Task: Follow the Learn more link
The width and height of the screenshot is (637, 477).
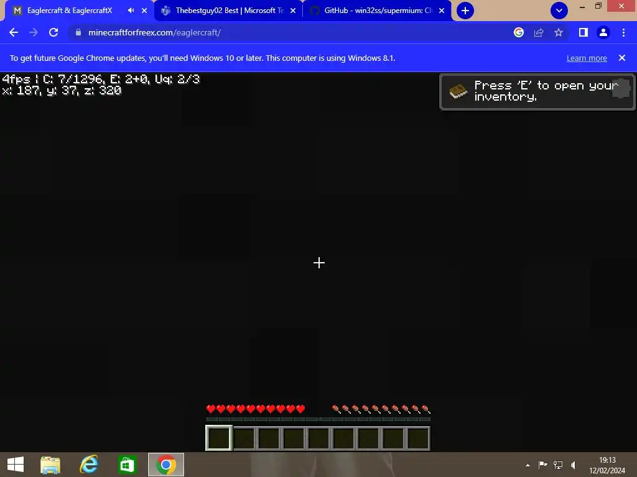Action: click(587, 58)
